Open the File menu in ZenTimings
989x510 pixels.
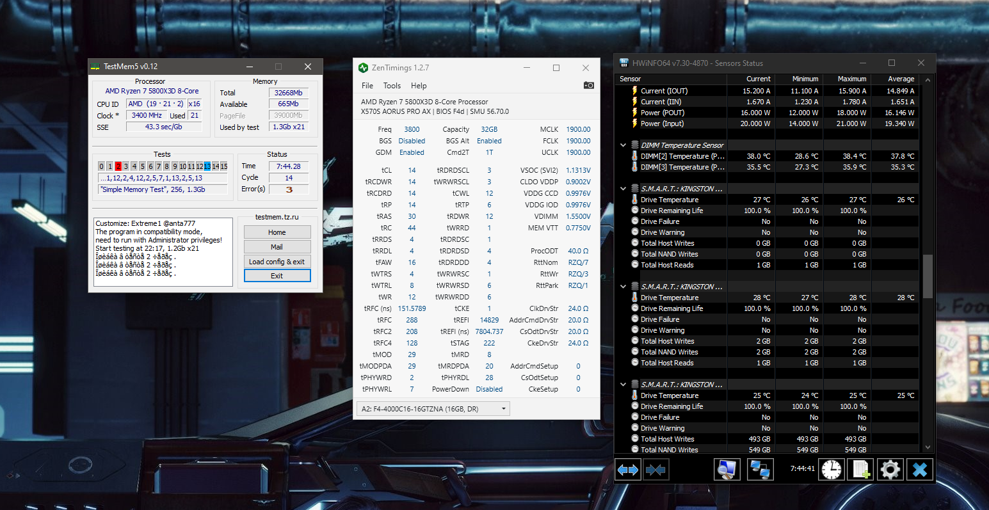(x=367, y=86)
